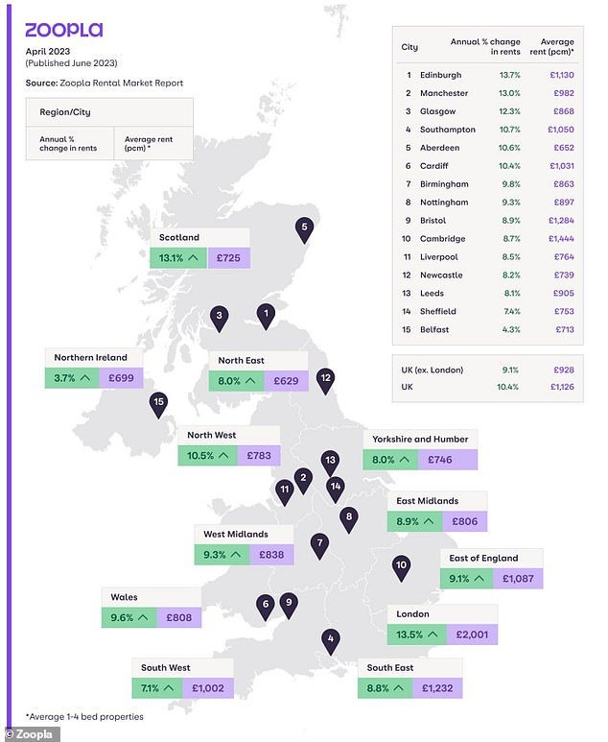Click map pin 3 for Glasgow
The height and width of the screenshot is (742, 608).
(x=220, y=317)
